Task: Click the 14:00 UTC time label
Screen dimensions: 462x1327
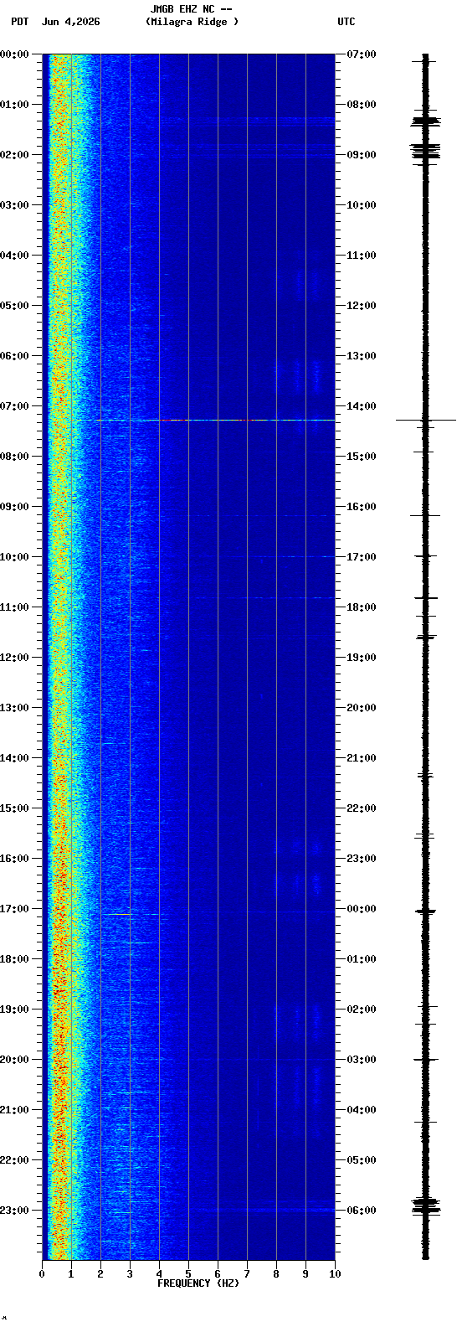Action: (362, 406)
